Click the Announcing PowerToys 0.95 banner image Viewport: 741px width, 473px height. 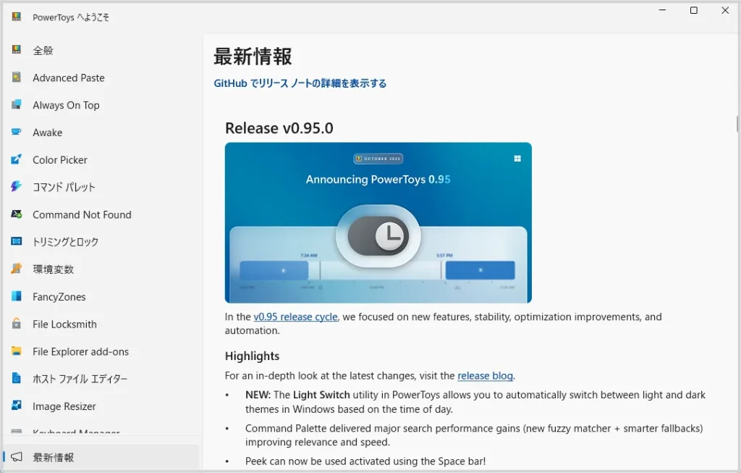coord(378,222)
